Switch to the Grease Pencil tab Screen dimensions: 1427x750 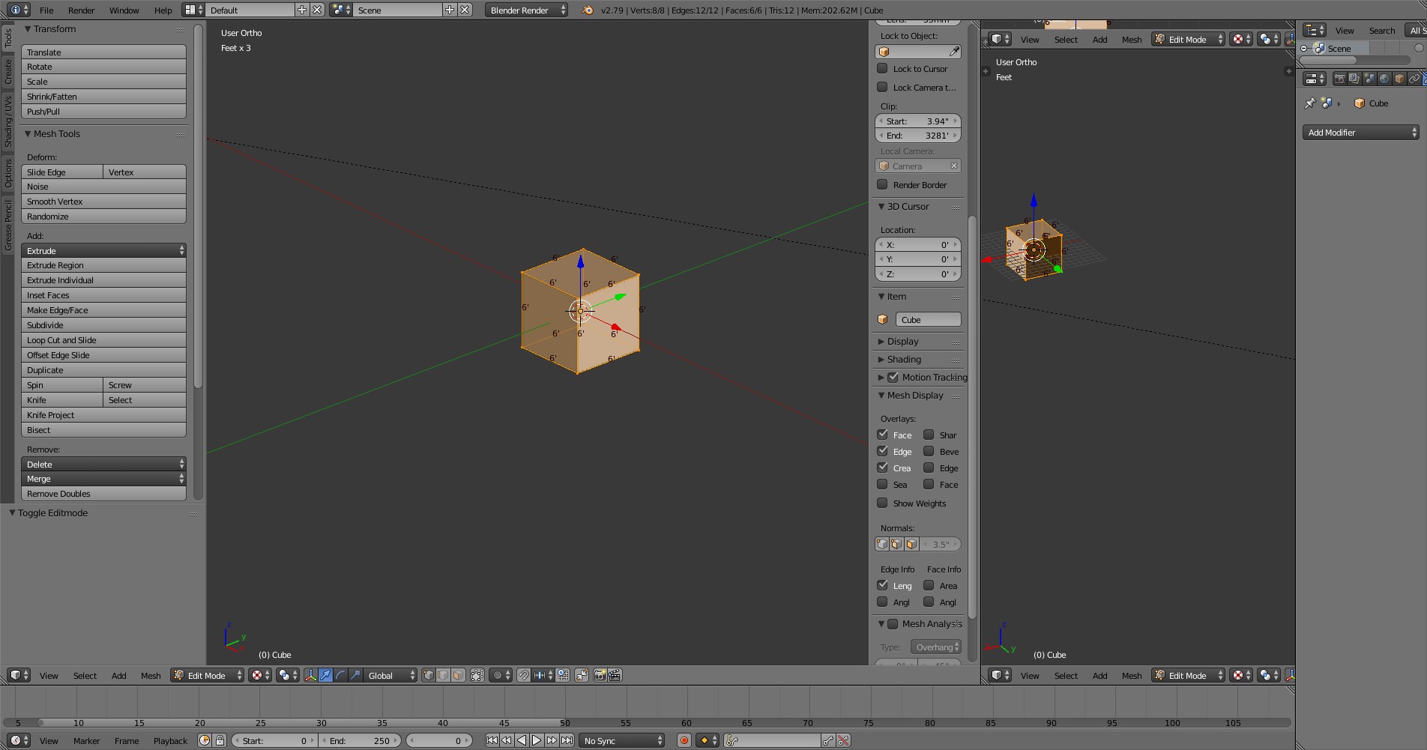8,225
